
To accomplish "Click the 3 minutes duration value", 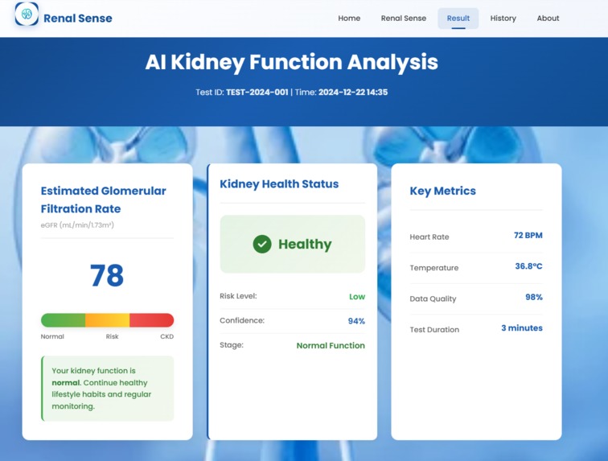I will pos(522,328).
